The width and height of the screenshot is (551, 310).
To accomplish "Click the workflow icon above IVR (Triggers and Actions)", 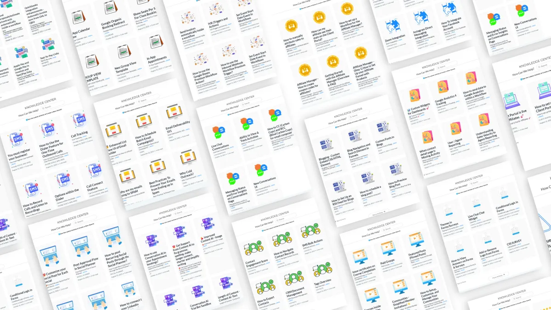I will pos(216,9).
